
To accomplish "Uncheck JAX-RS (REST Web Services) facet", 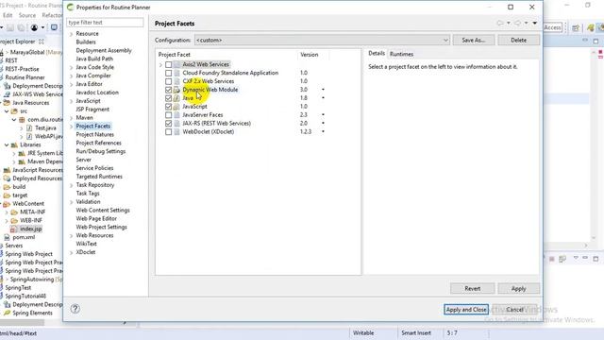I will (x=168, y=124).
